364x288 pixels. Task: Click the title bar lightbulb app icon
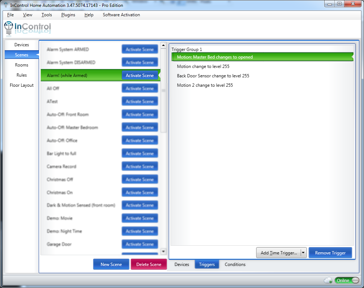click(5, 5)
